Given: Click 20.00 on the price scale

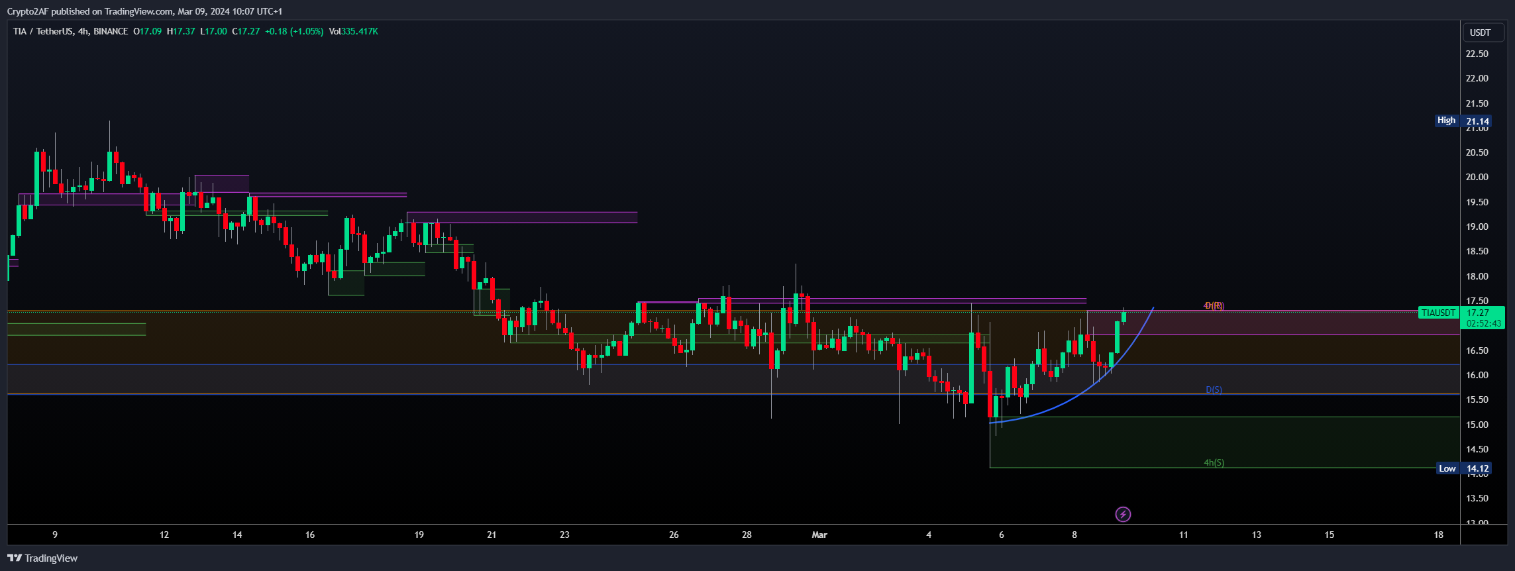Looking at the screenshot, I should coord(1477,177).
